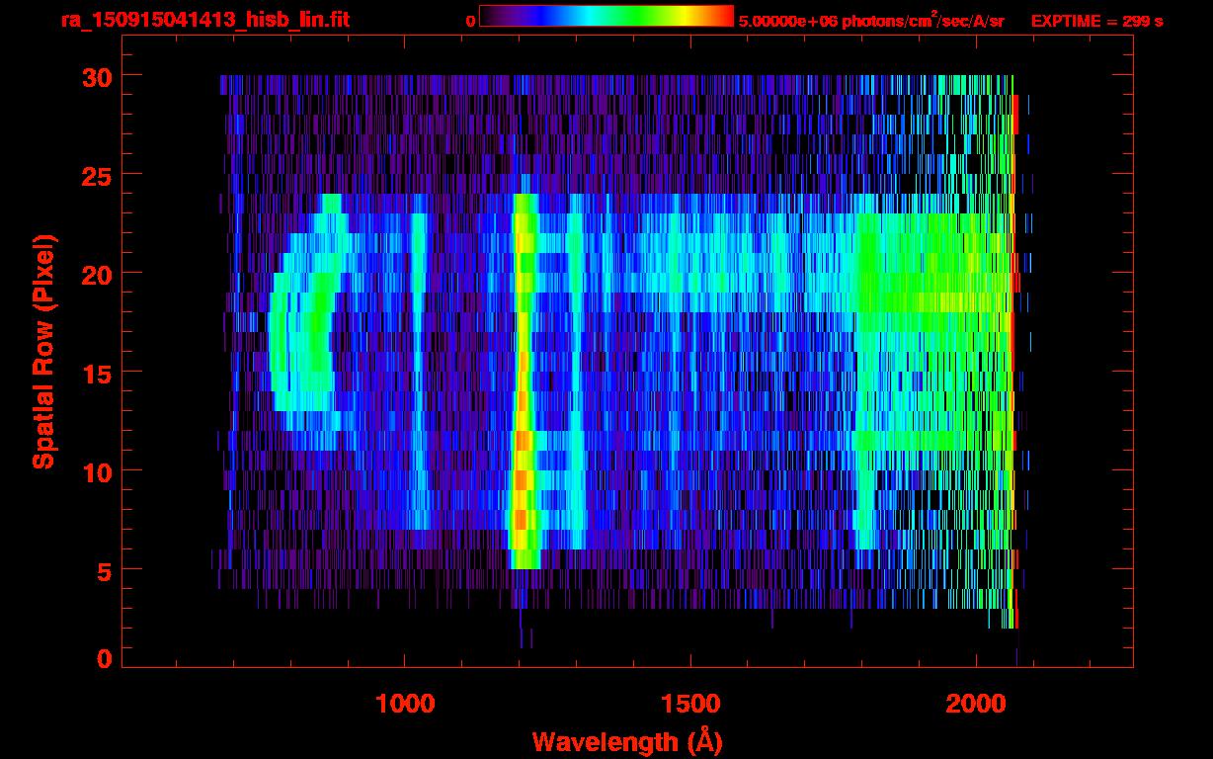
Task: Click the 30 spatial row tick label
Action: tap(96, 76)
